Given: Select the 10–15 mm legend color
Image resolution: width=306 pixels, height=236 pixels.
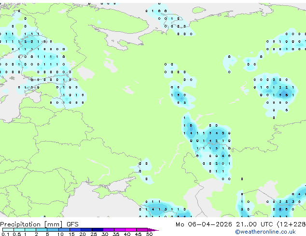Looking at the screenshot, I should pos(64,230).
